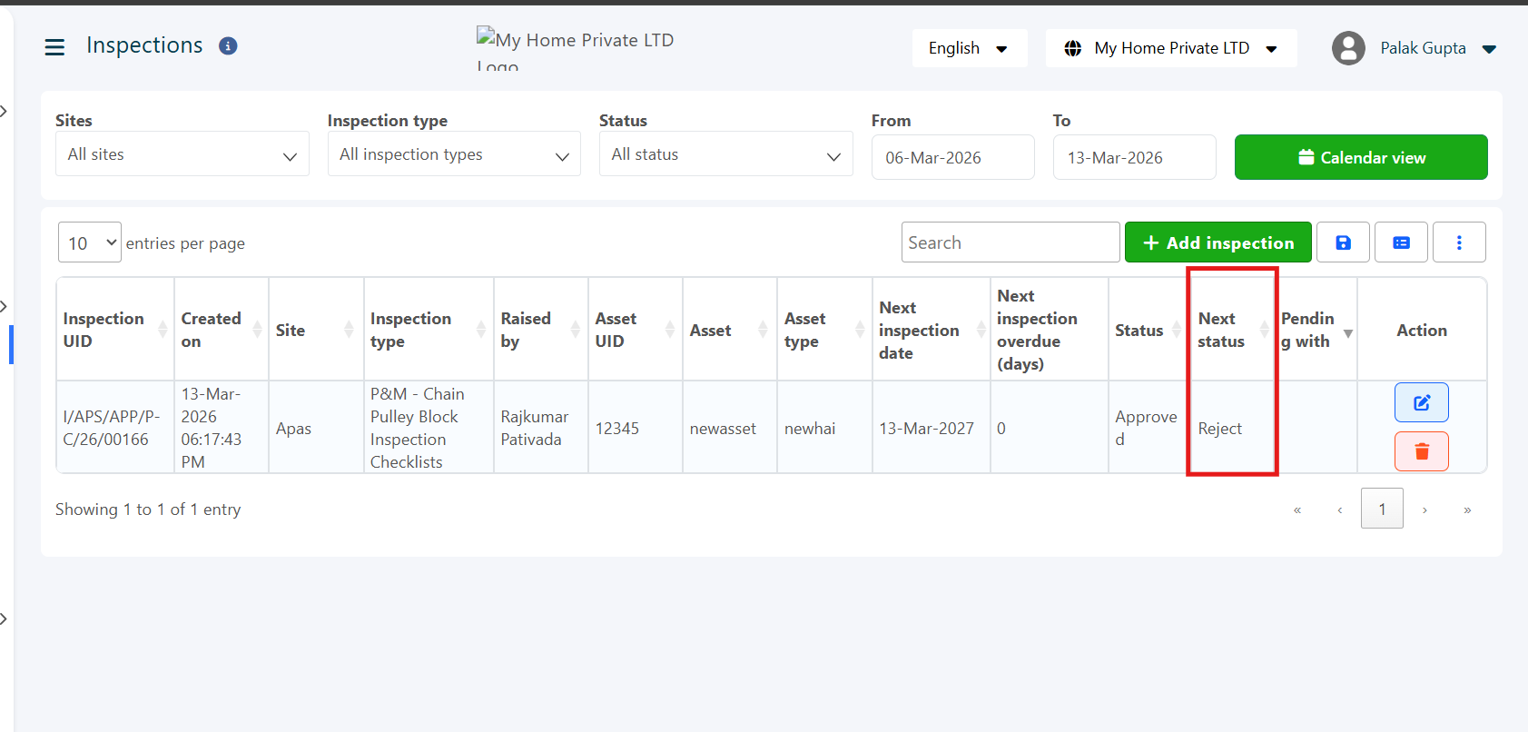This screenshot has height=732, width=1528.
Task: Click the blue save icon button
Action: 1343,242
